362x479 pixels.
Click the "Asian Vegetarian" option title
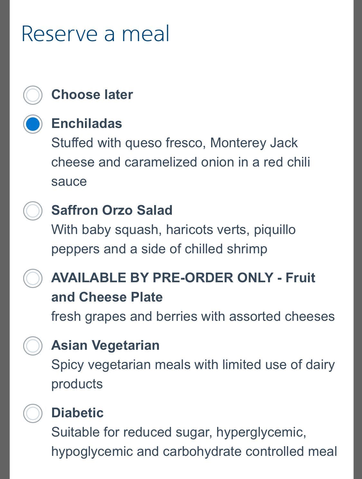coord(105,345)
